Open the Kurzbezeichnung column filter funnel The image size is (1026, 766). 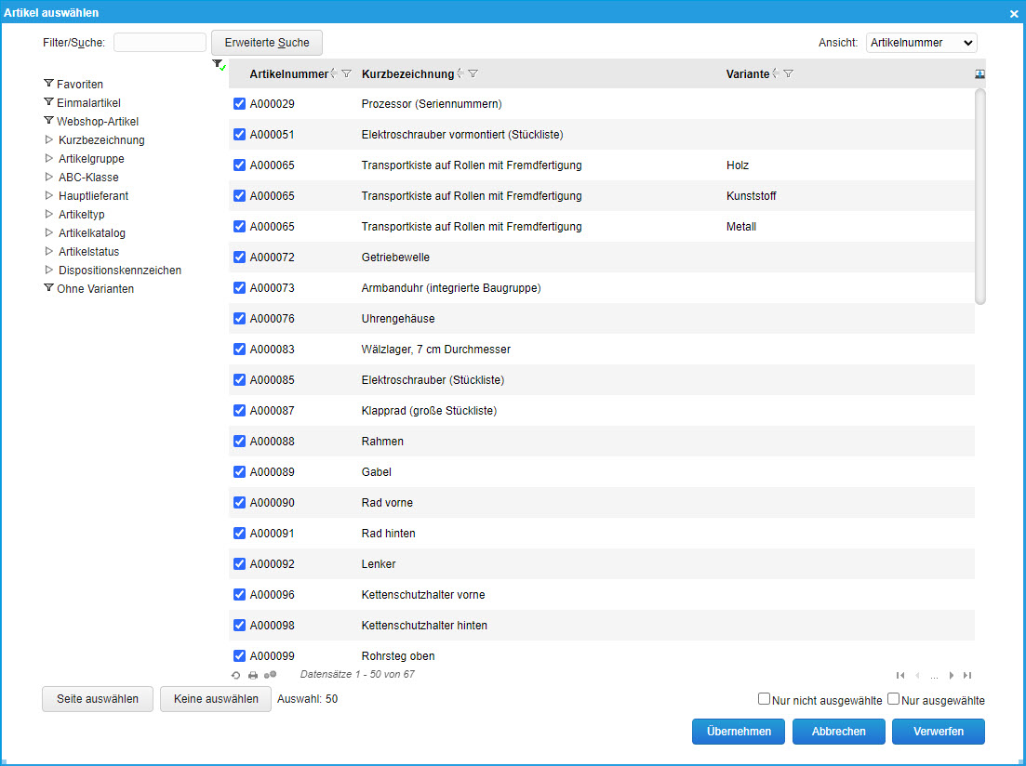(x=473, y=74)
